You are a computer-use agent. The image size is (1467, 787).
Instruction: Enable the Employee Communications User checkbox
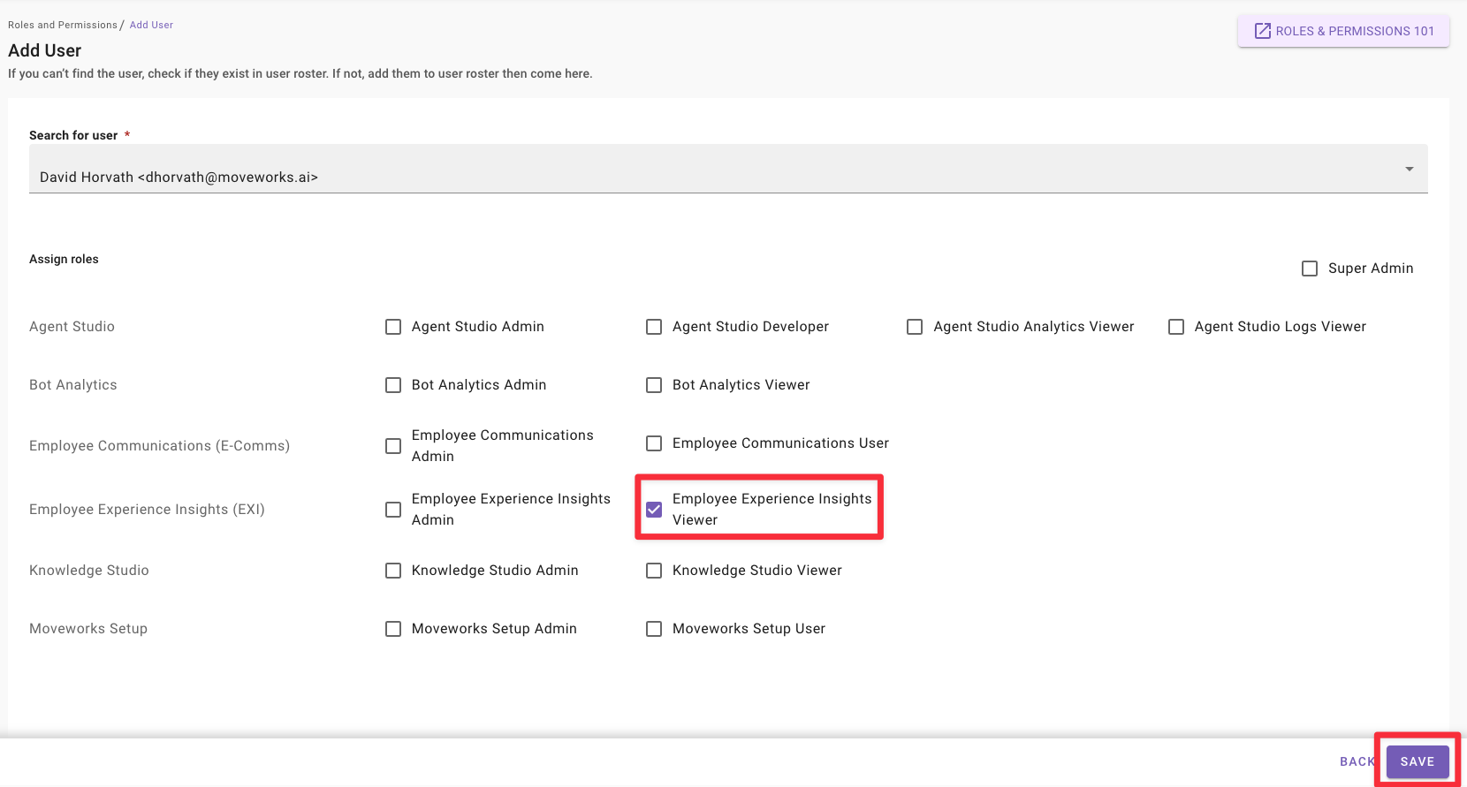654,443
